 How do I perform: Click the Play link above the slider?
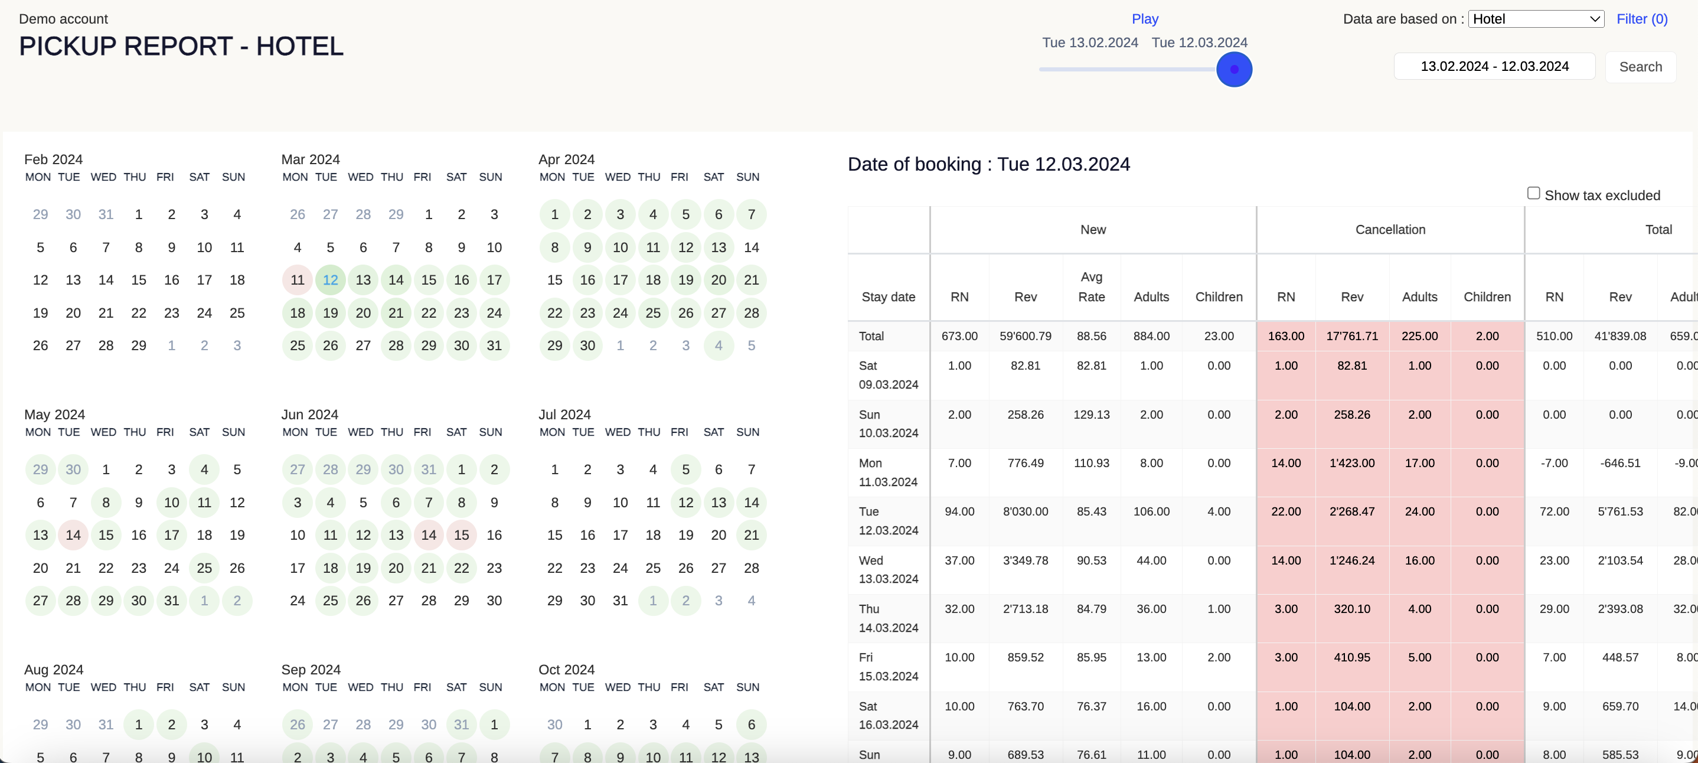(1144, 19)
